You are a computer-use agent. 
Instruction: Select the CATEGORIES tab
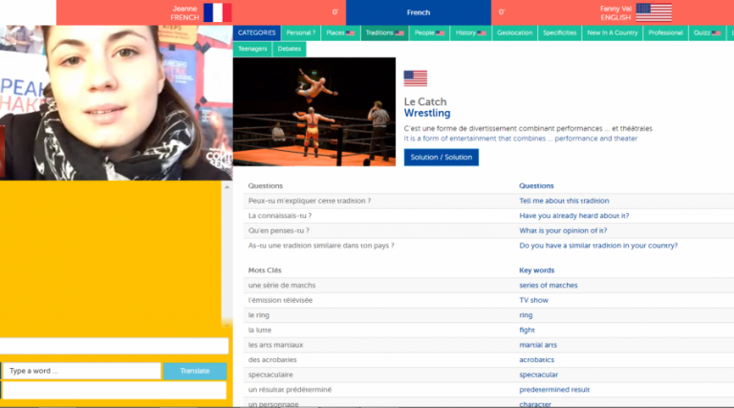(256, 32)
